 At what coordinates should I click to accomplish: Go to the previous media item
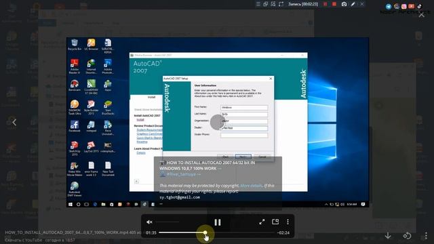(x=14, y=122)
